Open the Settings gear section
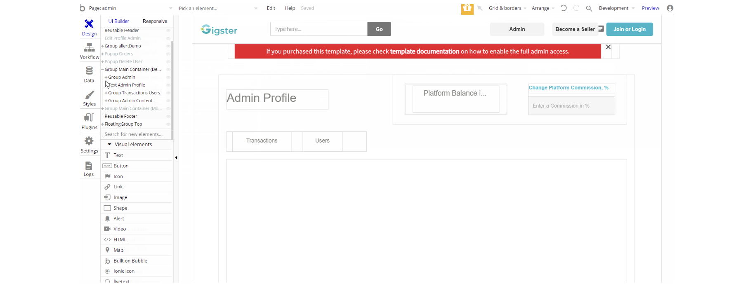This screenshot has width=755, height=286. [89, 145]
